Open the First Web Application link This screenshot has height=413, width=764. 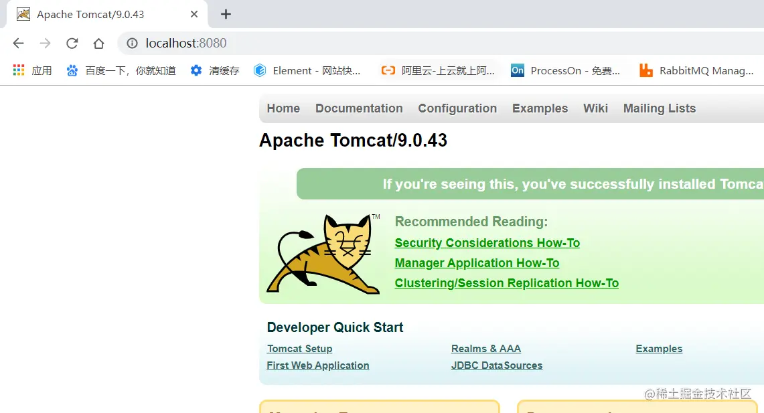click(317, 365)
